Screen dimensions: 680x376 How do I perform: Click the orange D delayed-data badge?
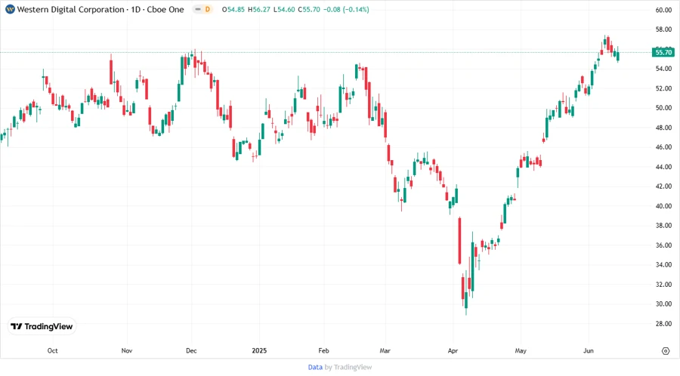(208, 9)
